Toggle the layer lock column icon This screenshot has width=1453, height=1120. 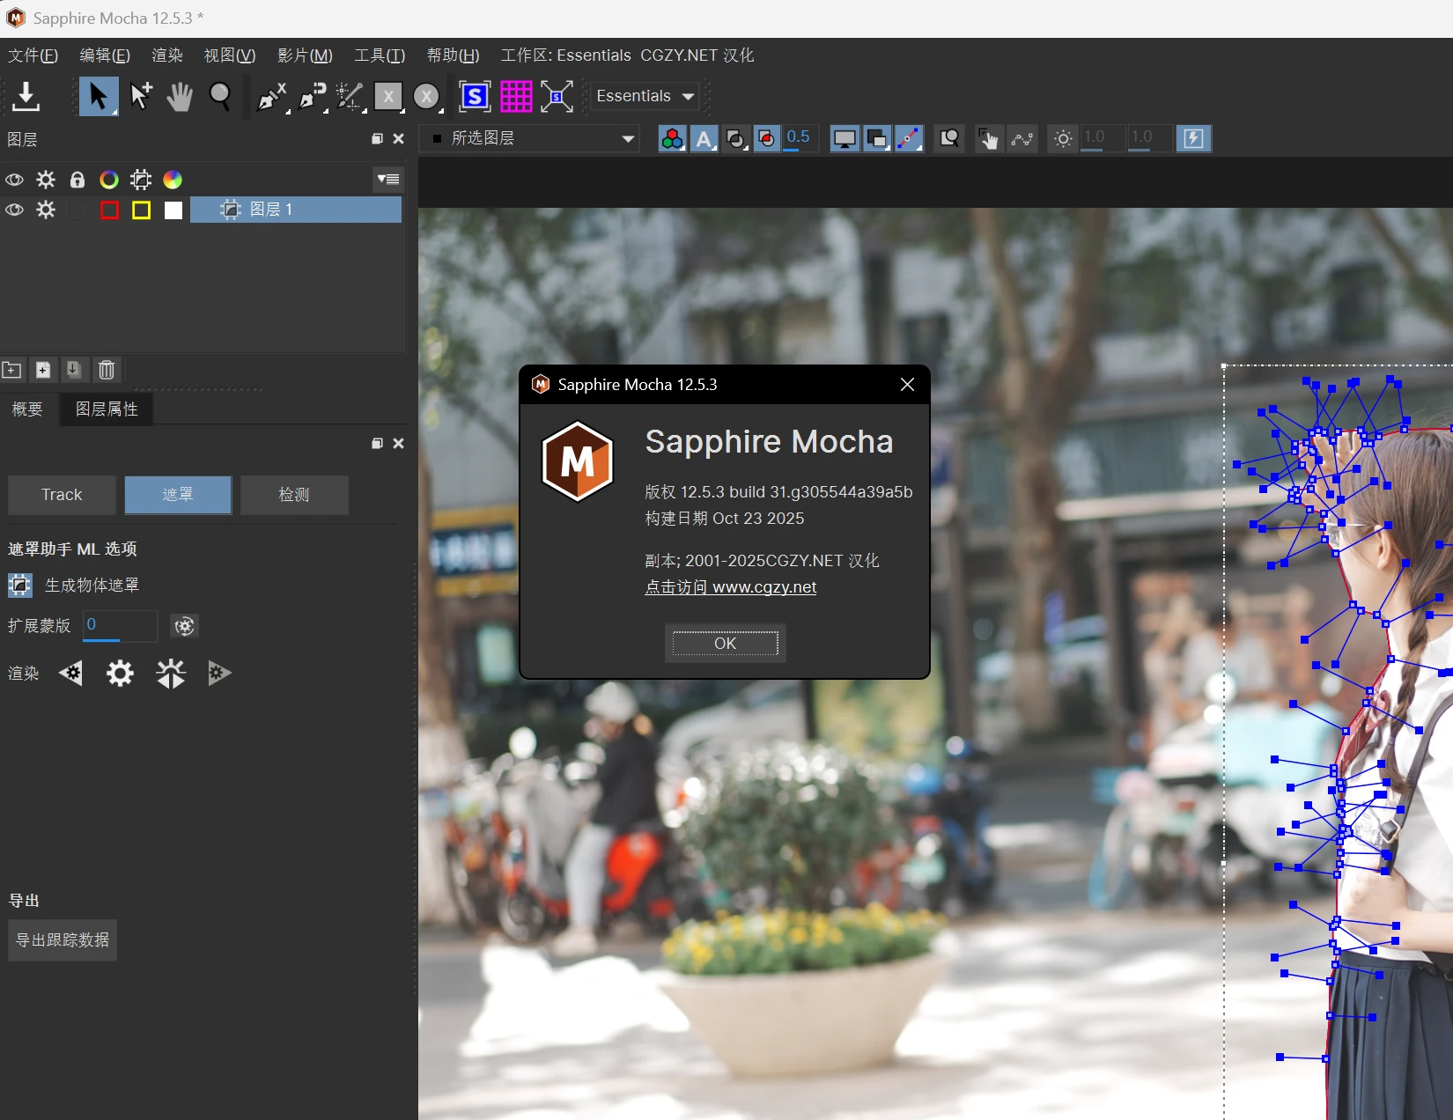tap(77, 180)
